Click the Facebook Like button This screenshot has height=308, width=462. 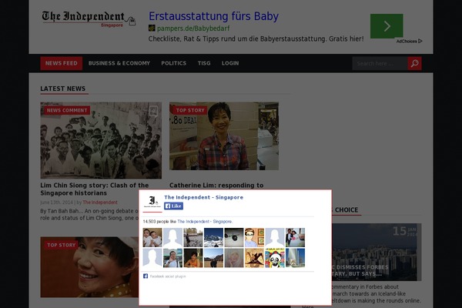173,206
